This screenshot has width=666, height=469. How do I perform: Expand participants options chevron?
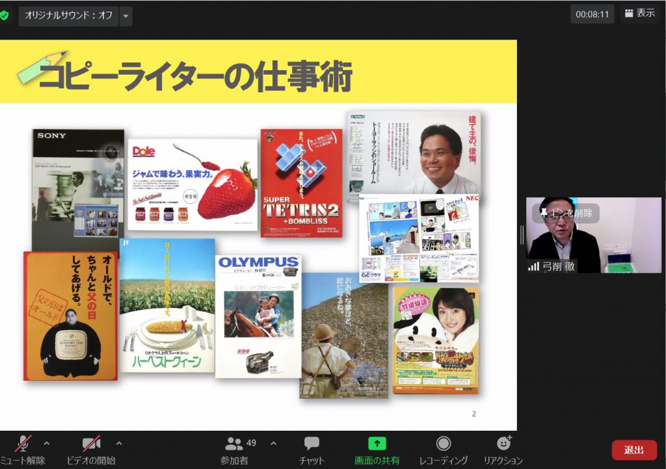274,444
